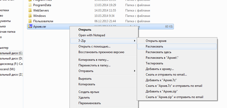Expand the 7-Zip submenu arrow
Screen dimensions: 227x108
(x=135, y=41)
